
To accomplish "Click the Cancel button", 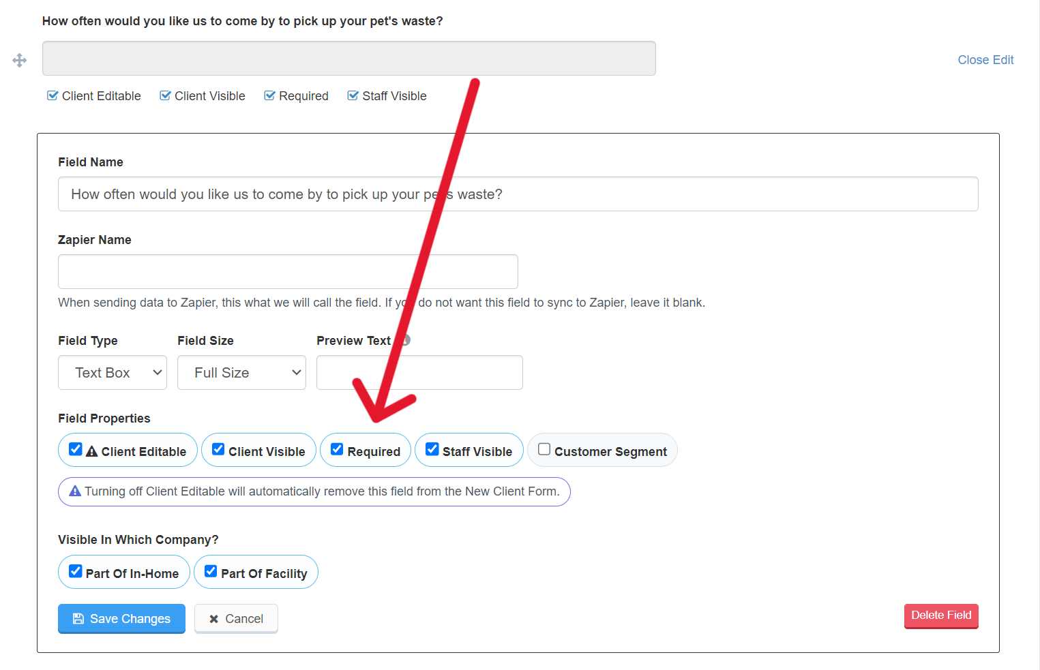I will coord(236,618).
